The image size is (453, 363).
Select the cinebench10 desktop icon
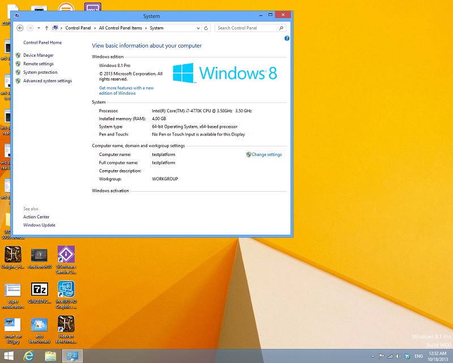click(39, 258)
